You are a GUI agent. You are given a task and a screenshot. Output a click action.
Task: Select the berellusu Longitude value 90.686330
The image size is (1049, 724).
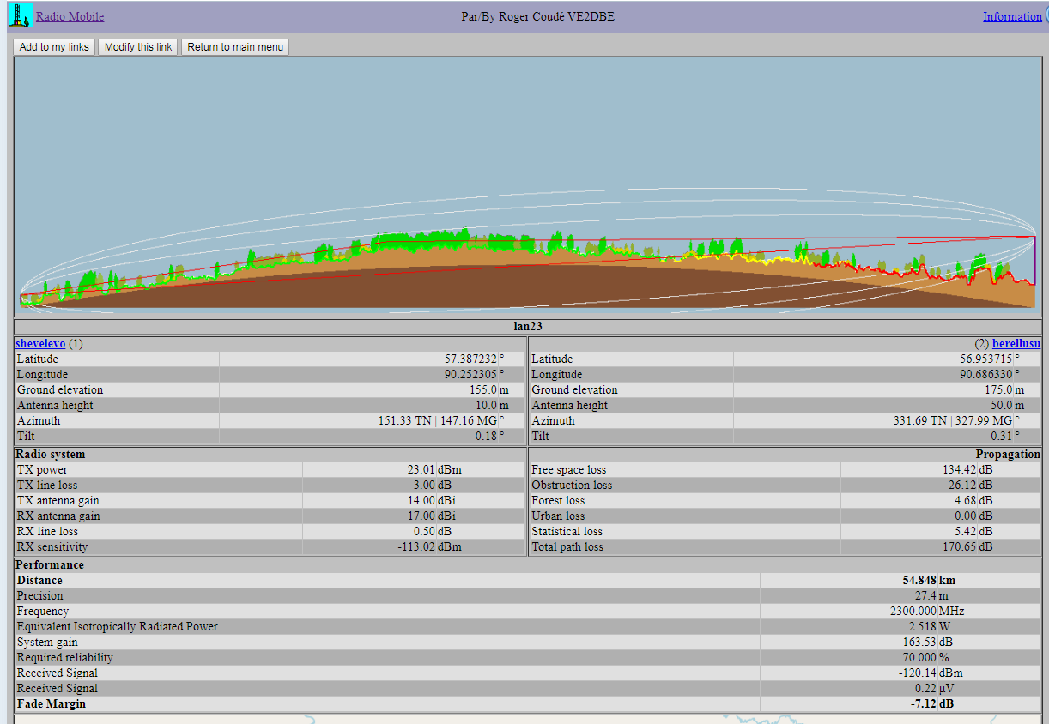click(985, 374)
